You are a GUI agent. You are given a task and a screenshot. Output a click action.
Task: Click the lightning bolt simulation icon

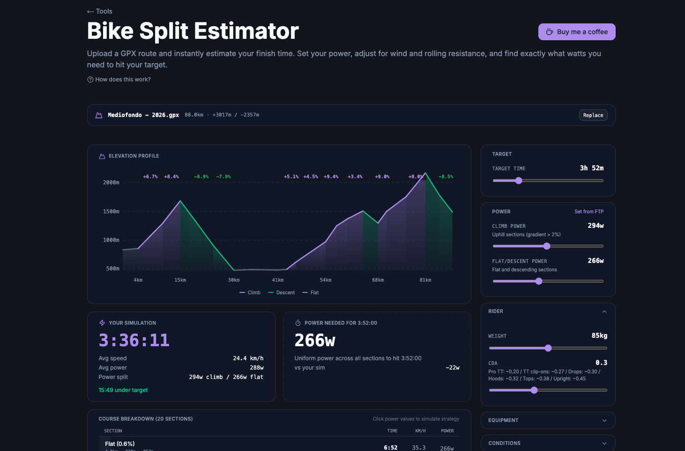point(102,323)
